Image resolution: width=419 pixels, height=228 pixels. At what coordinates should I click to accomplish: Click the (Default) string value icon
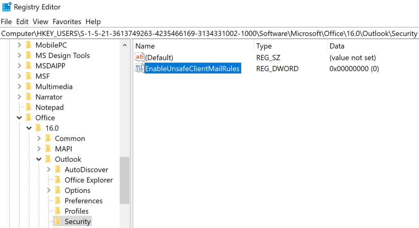coord(140,58)
